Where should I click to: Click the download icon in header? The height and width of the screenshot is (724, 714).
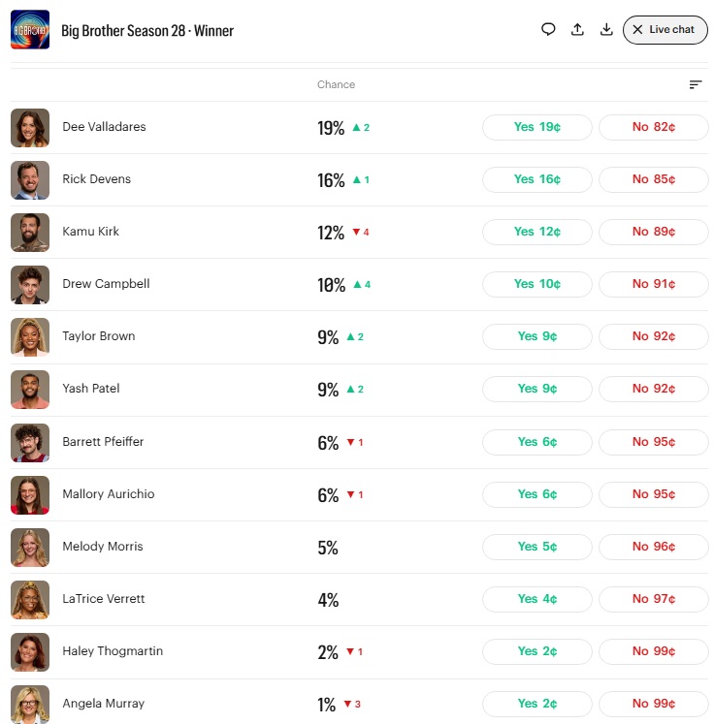(606, 30)
